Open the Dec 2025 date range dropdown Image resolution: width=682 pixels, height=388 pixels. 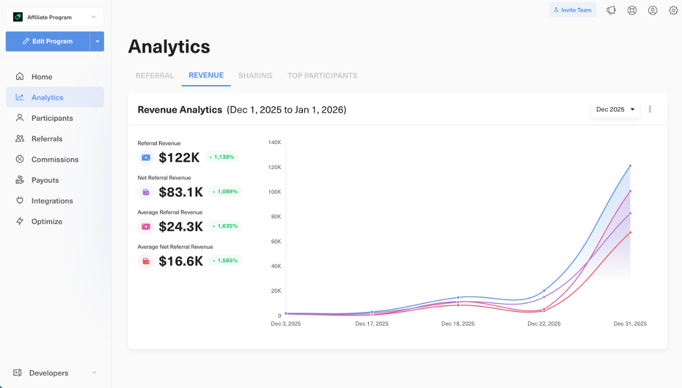click(x=615, y=109)
